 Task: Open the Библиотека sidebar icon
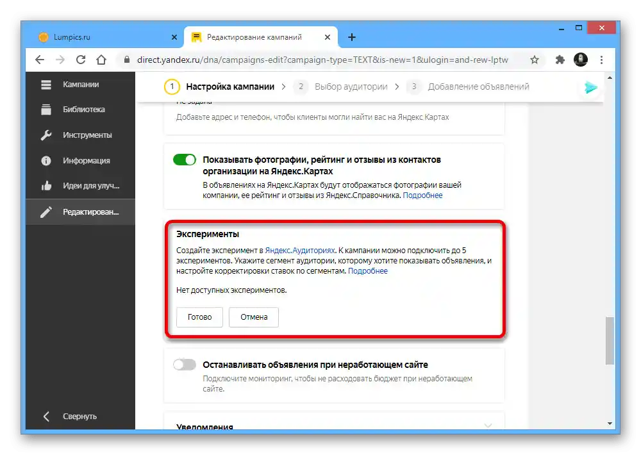point(46,110)
